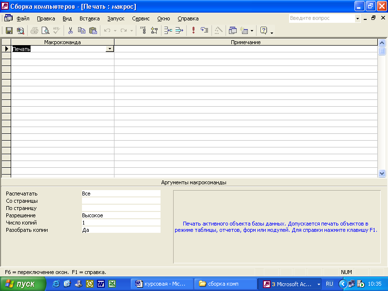This screenshot has width=388, height=291.
Task: Click the Распечатать argument field showing Все
Action: [x=121, y=194]
